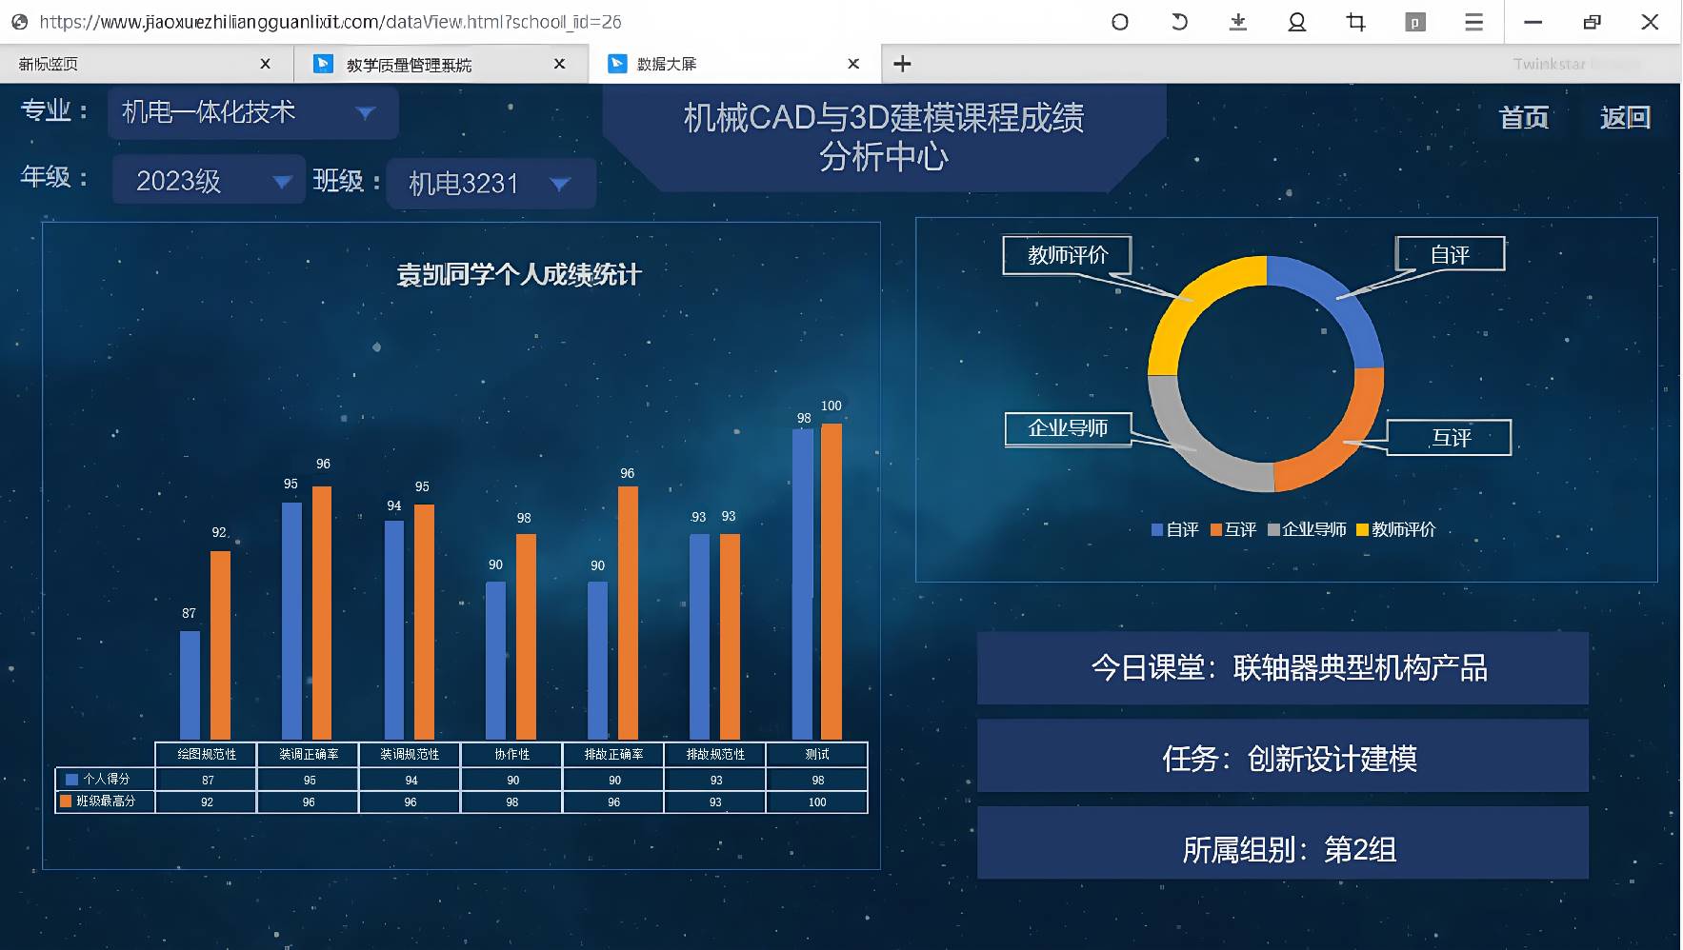Click the crop screenshot icon
Viewport: 1683px width, 950px height.
[x=1356, y=22]
